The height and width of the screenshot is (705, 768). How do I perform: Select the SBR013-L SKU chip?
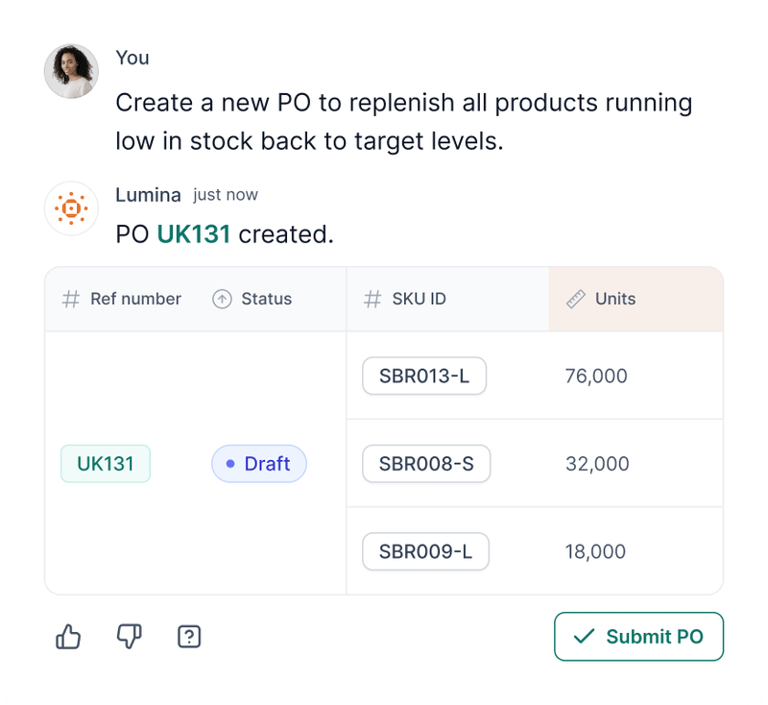(x=424, y=376)
